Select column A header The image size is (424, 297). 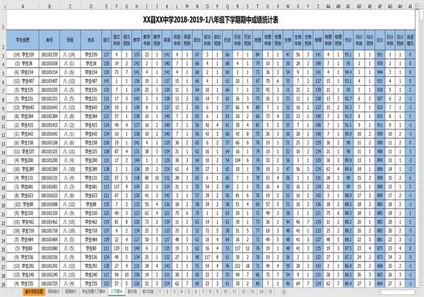[23, 6]
